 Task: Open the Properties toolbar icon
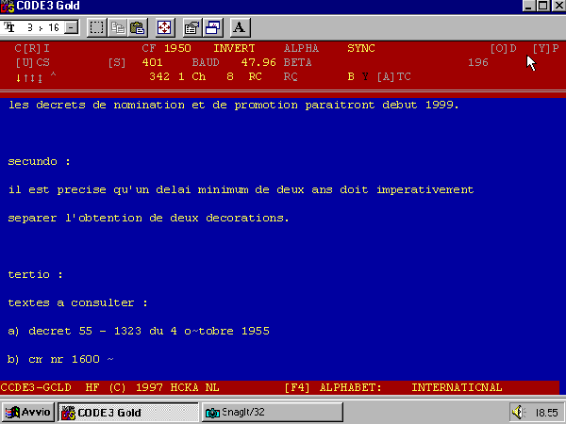point(191,27)
